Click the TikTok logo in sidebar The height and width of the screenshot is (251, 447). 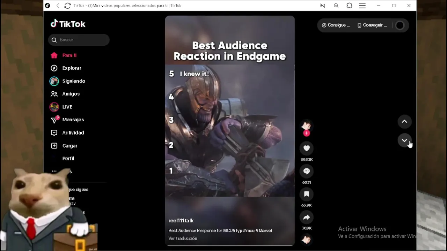pyautogui.click(x=68, y=24)
